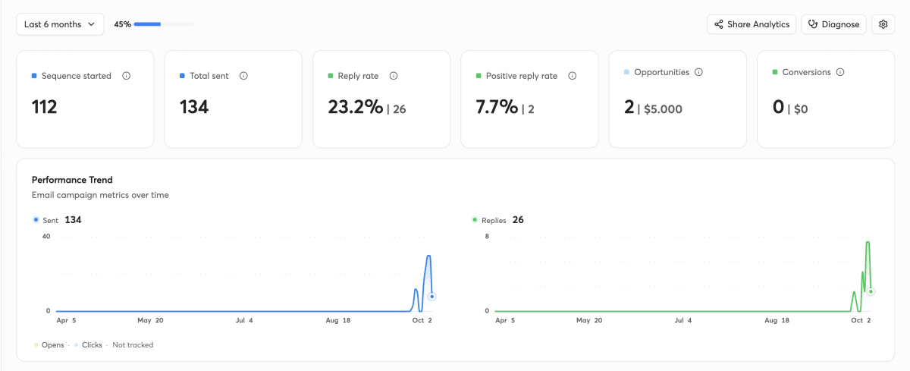The image size is (910, 371).
Task: Show info tooltip for Reply rate
Action: tap(394, 76)
